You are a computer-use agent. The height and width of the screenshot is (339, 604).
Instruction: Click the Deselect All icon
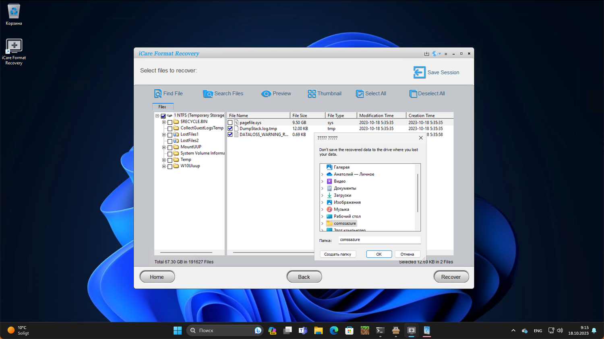pos(413,94)
